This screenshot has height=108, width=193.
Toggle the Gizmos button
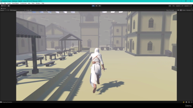coord(188,10)
